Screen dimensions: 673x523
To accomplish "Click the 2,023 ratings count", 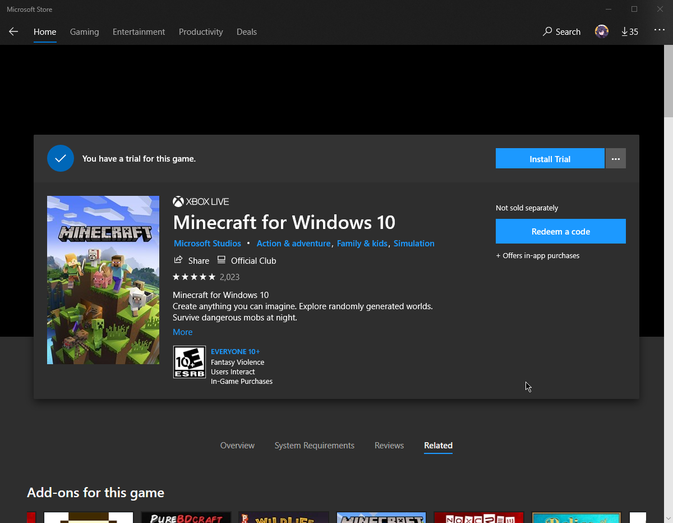I will (230, 277).
